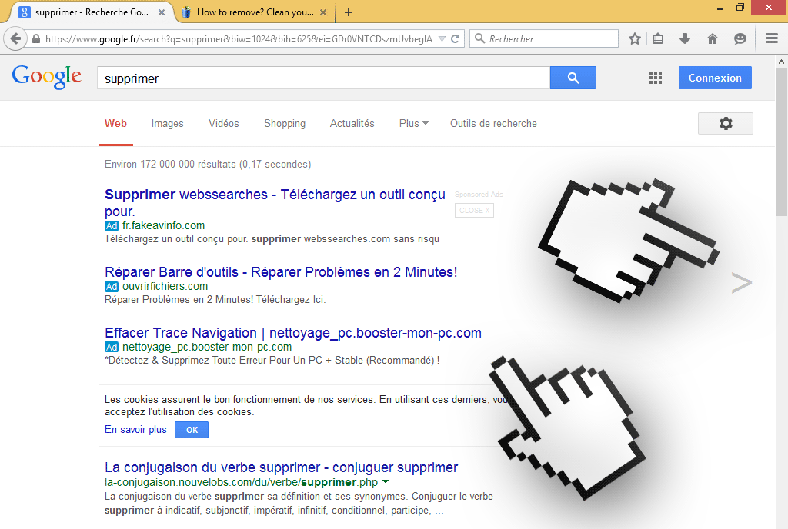Click the grey next arrow on right side
The image size is (788, 529).
[x=741, y=283]
